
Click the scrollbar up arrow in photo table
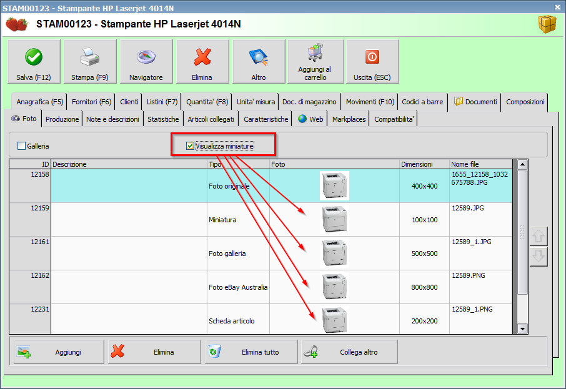click(x=522, y=165)
